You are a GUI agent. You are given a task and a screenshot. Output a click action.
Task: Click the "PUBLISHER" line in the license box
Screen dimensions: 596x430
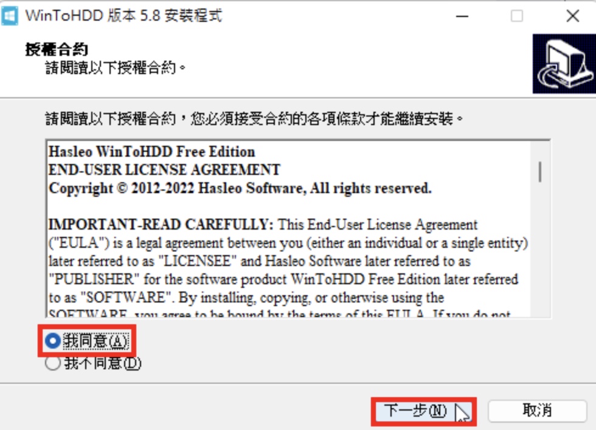pyautogui.click(x=283, y=279)
